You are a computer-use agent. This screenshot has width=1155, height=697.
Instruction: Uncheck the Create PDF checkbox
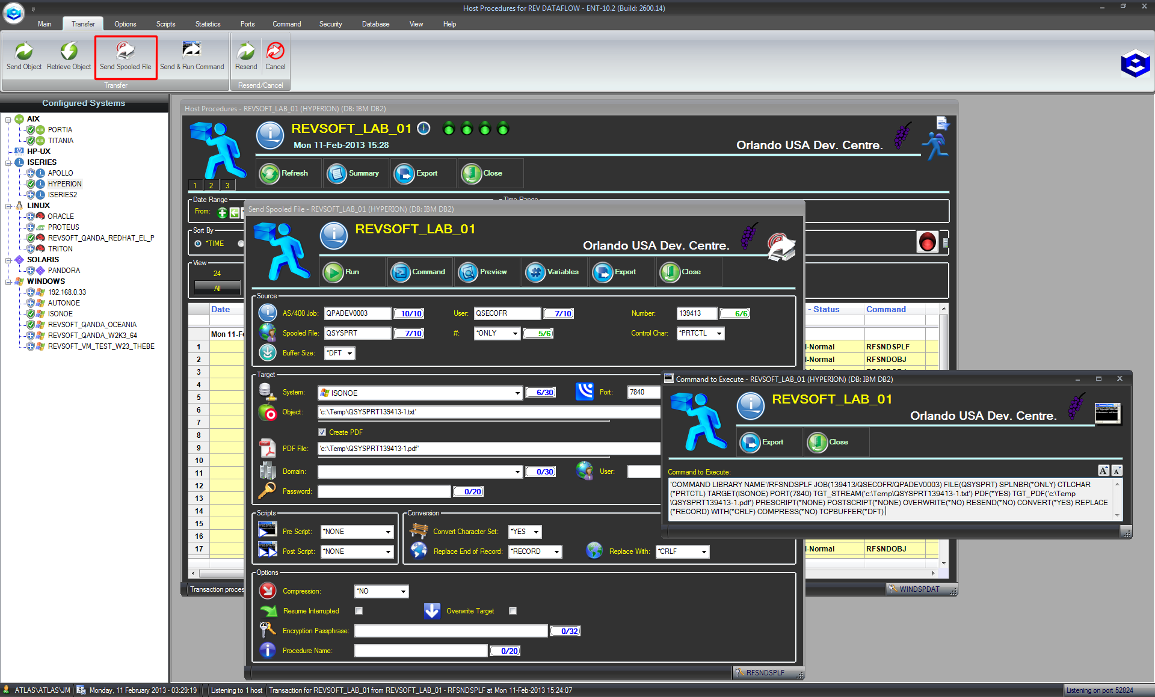[322, 432]
